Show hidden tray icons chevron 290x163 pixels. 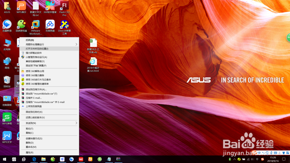click(235, 159)
